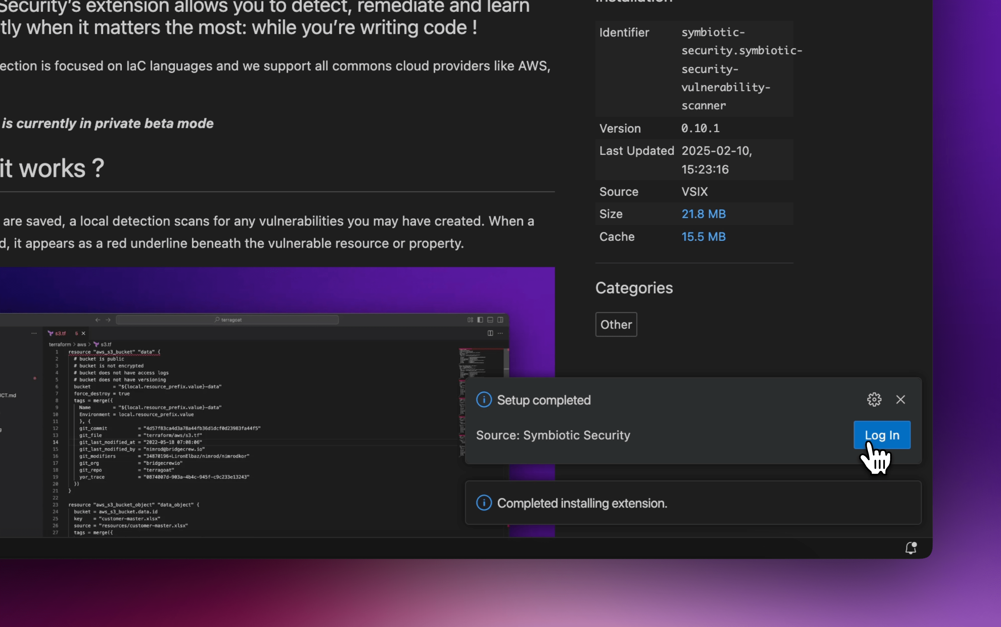Click the notifications bell in status bar
Screen dimensions: 1001x627
(911, 548)
